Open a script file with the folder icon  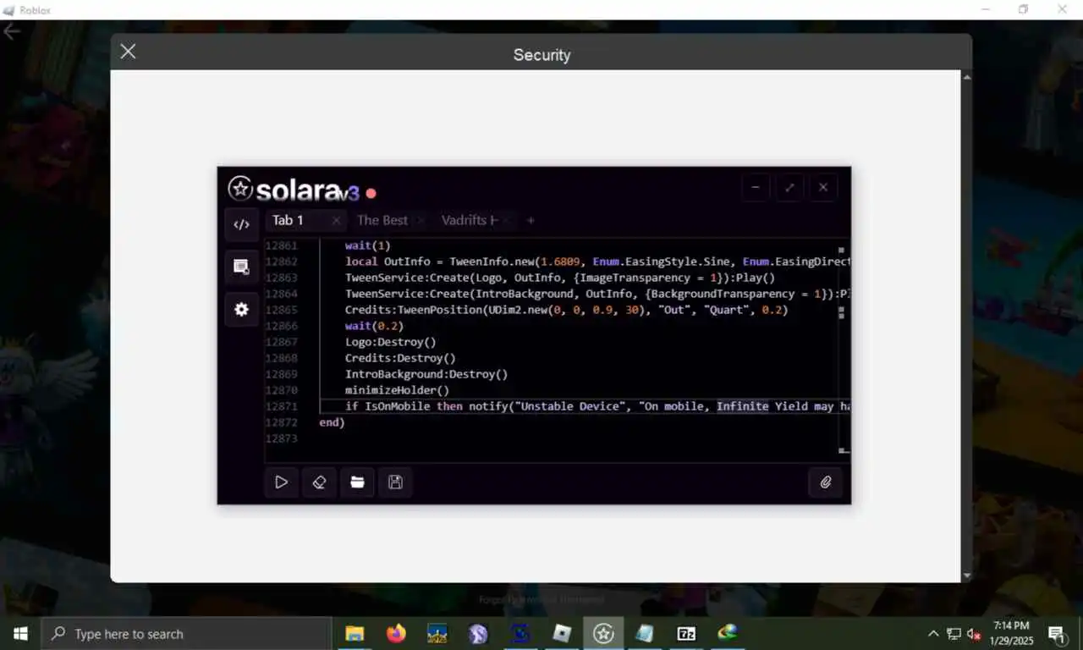[x=357, y=482]
